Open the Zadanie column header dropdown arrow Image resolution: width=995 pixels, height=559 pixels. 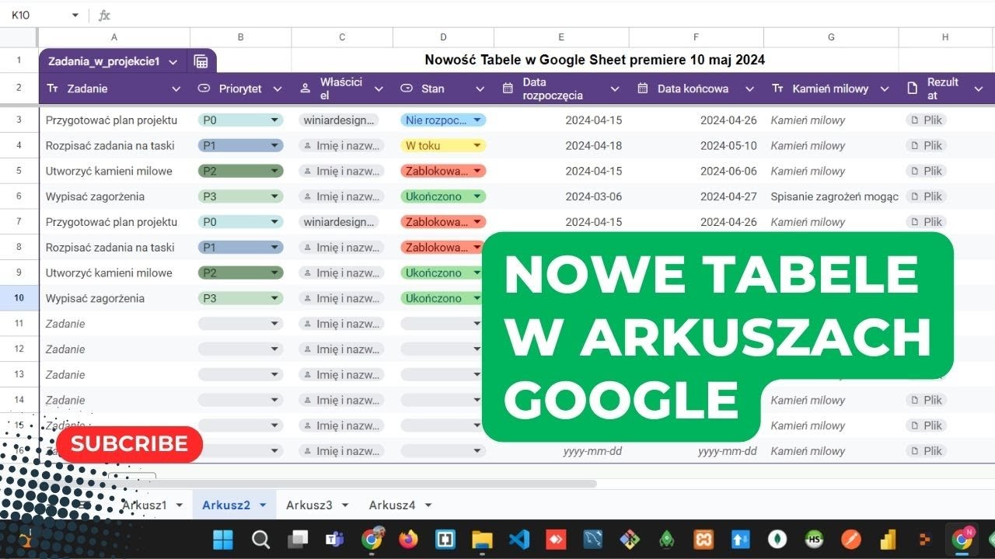tap(176, 89)
